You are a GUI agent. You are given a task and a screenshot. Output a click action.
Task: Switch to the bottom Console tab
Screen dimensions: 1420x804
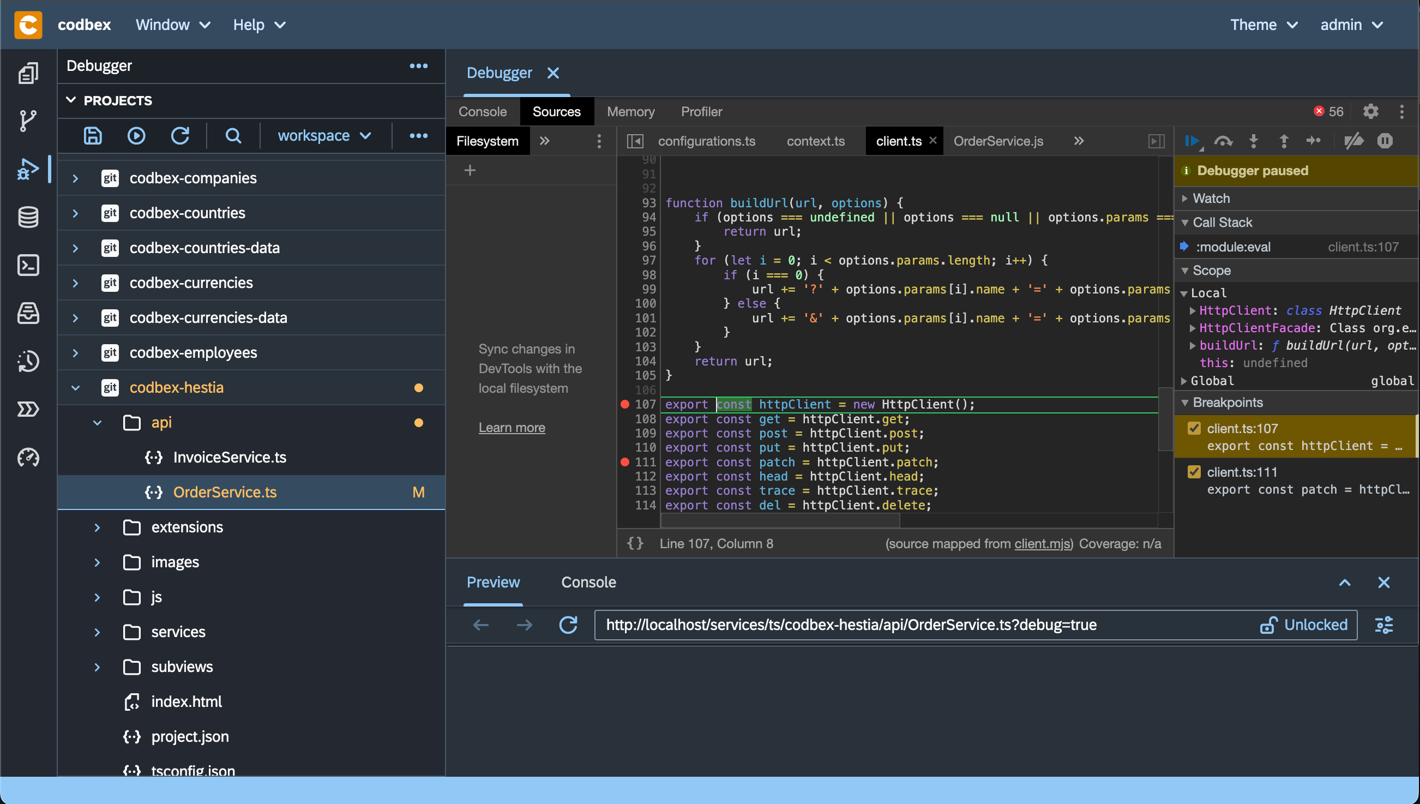click(588, 582)
